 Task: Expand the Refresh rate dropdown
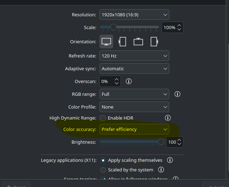134,56
